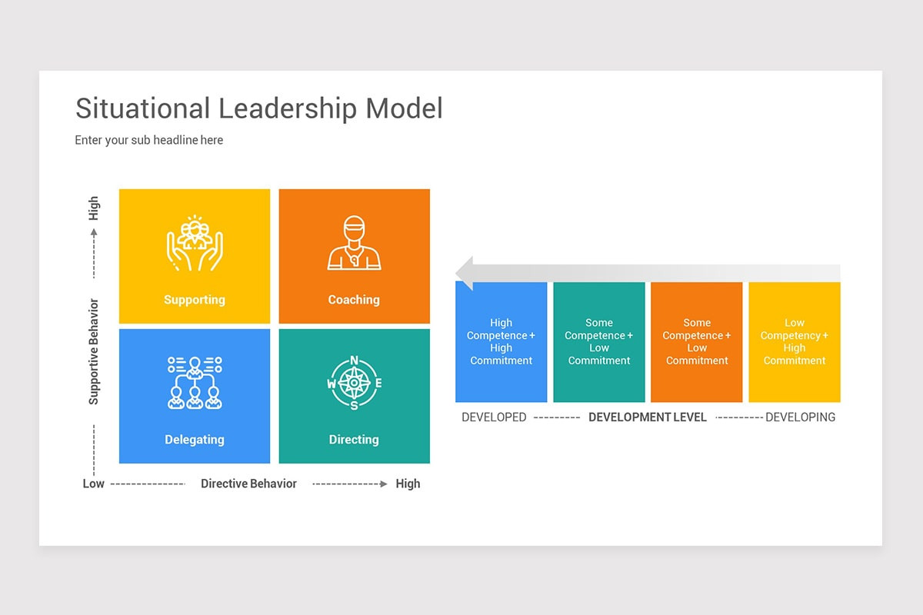
Task: Click the Directing label text
Action: click(x=354, y=439)
